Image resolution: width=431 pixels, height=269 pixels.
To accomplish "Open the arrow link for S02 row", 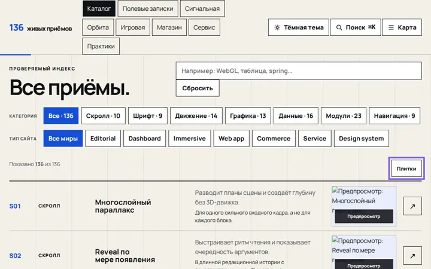I will pyautogui.click(x=412, y=256).
